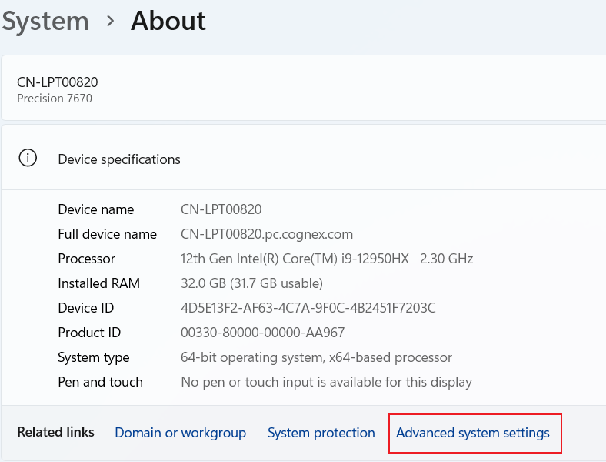The image size is (606, 462).
Task: Select the Full device name value
Action: point(266,234)
